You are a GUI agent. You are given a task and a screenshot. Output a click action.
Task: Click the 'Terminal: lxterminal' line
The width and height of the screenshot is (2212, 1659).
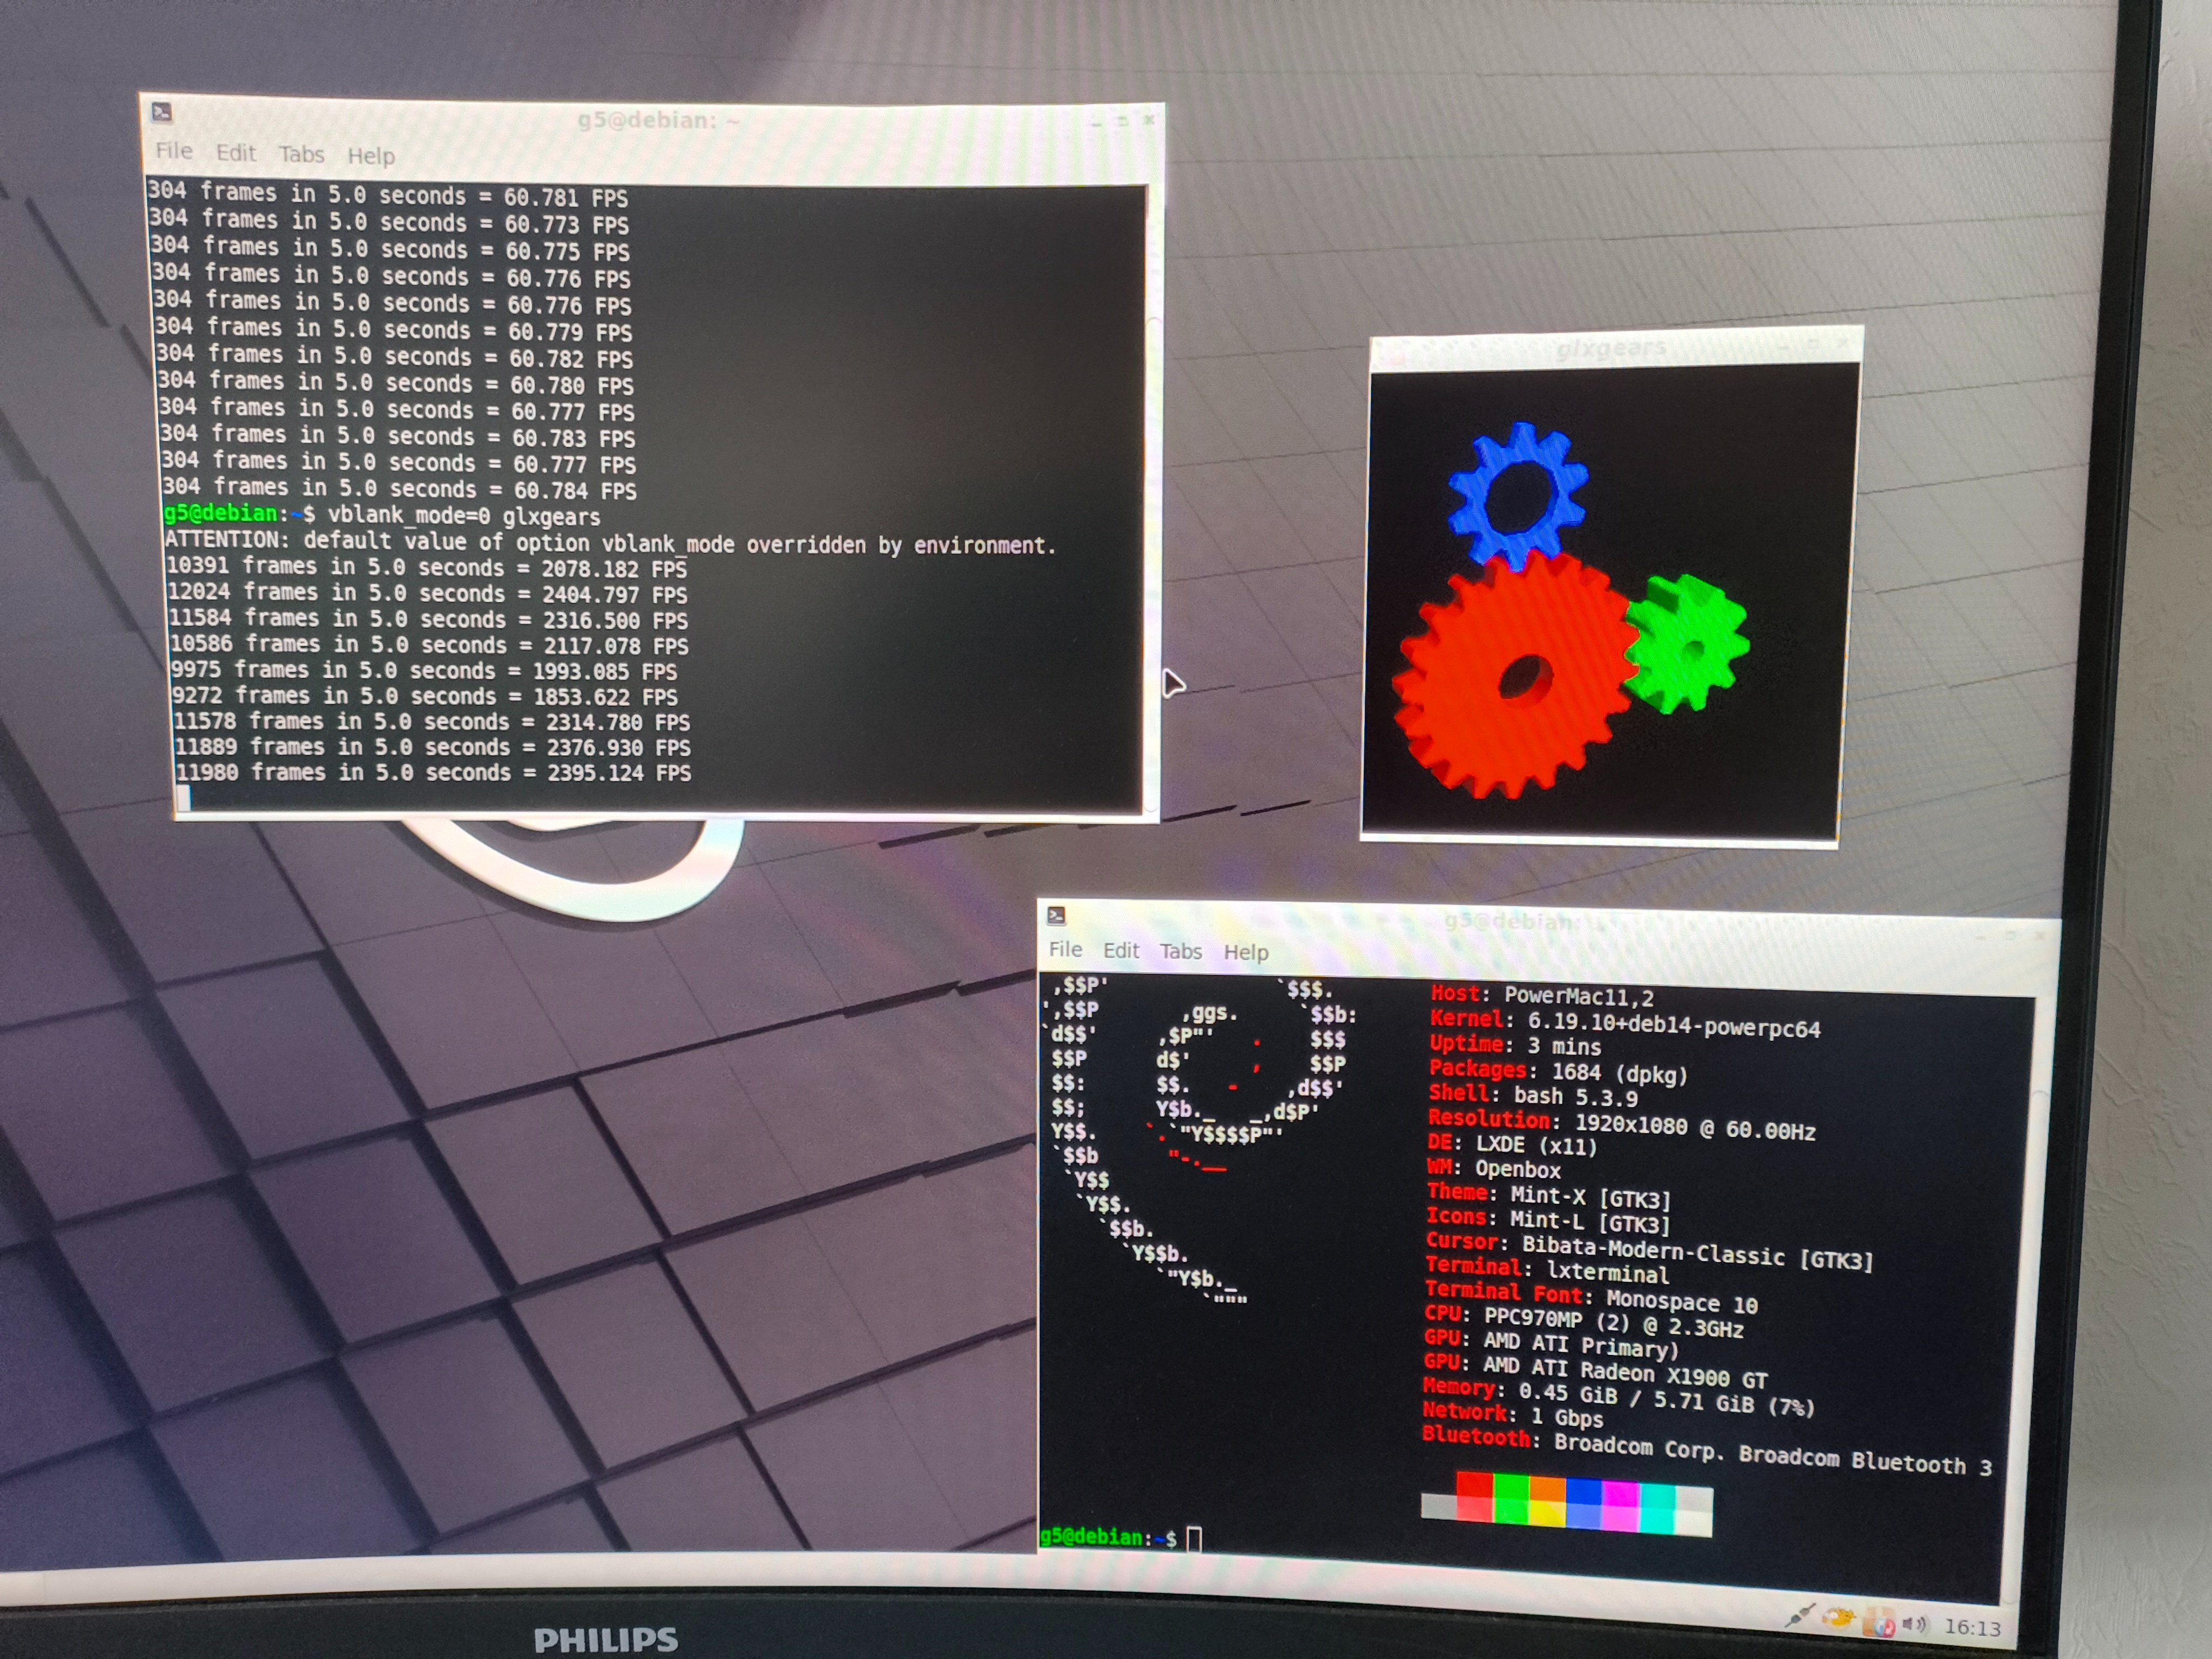(1547, 1270)
